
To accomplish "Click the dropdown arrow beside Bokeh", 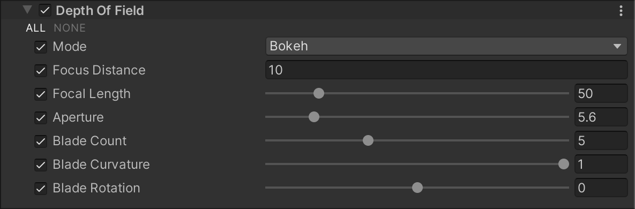I will [617, 46].
